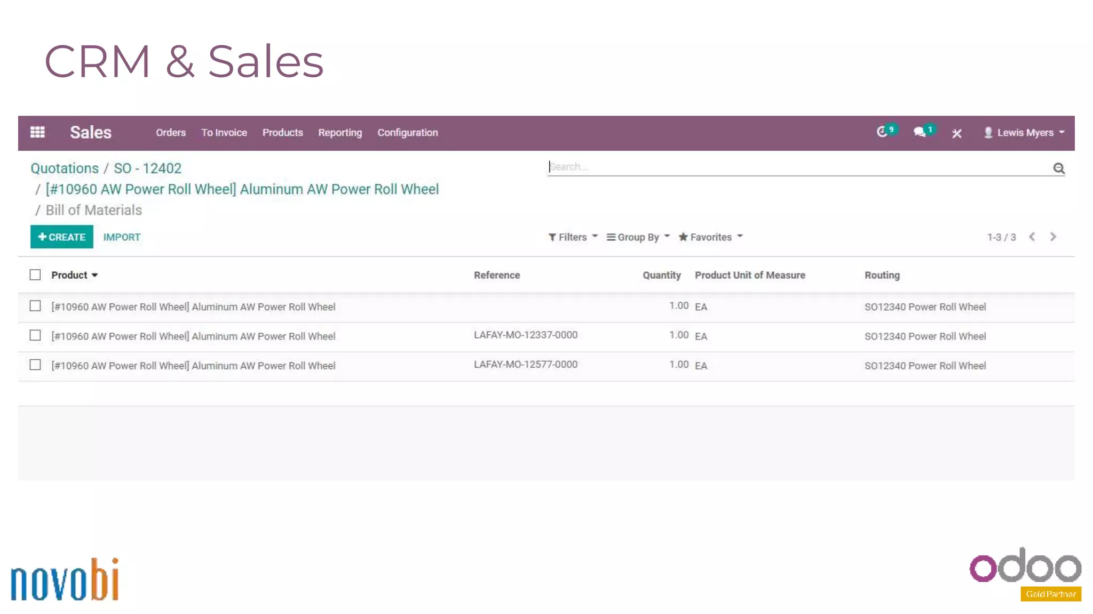Check the LAFAY-MO-12577-0000 row checkbox
The image size is (1093, 614).
point(35,365)
